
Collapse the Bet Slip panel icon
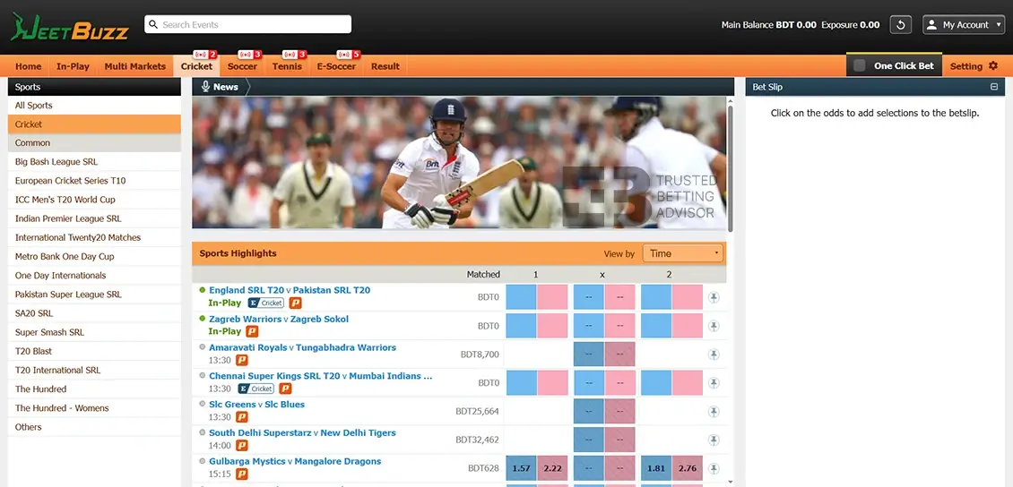pyautogui.click(x=994, y=87)
